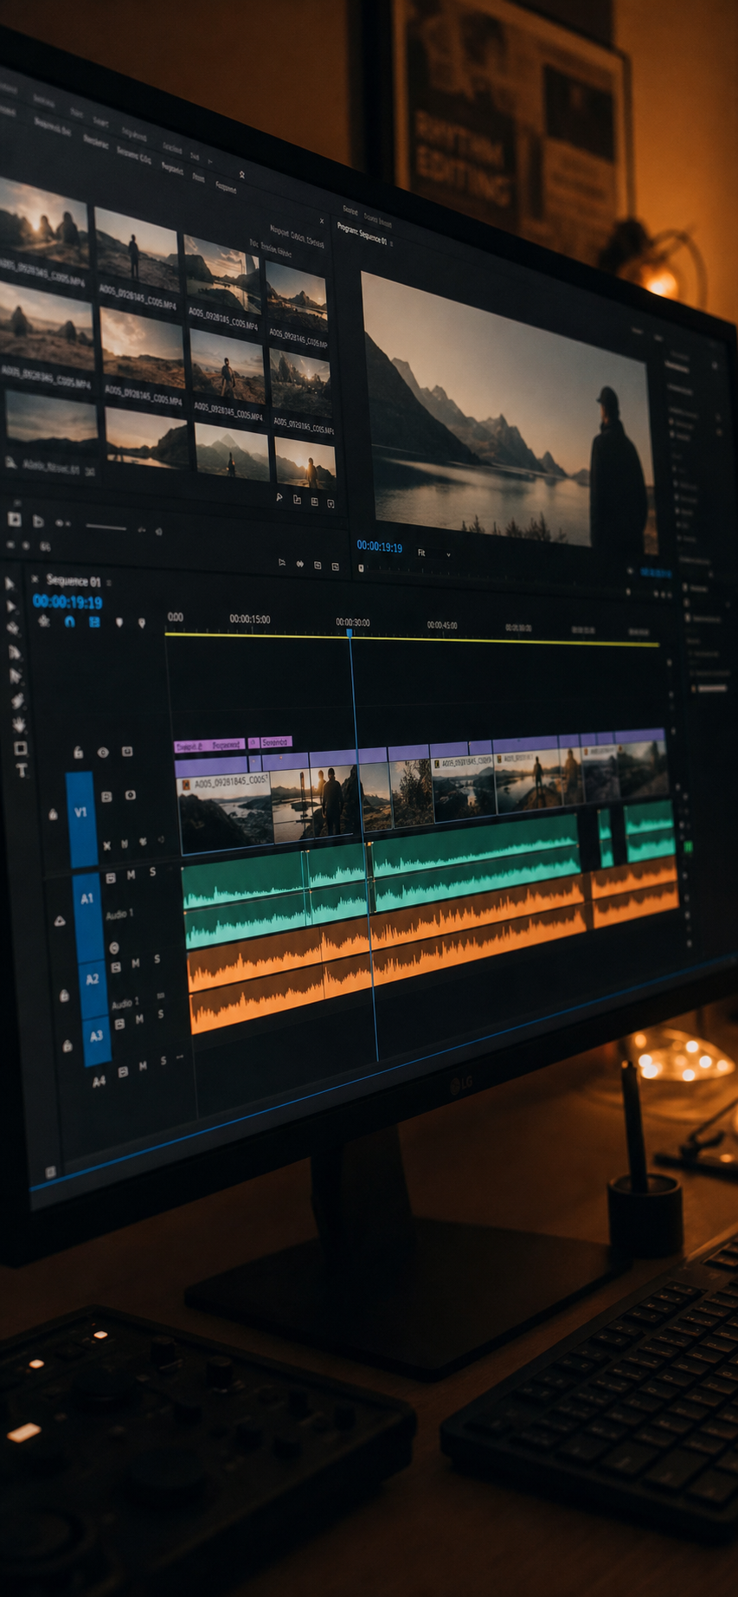Toggle the lock on the V1 track
This screenshot has height=1597, width=738.
[53, 814]
